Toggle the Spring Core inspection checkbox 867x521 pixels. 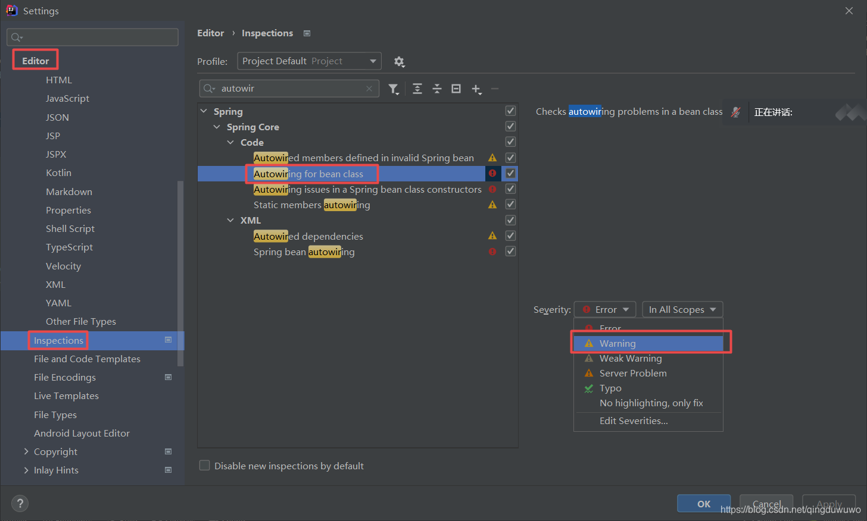510,126
